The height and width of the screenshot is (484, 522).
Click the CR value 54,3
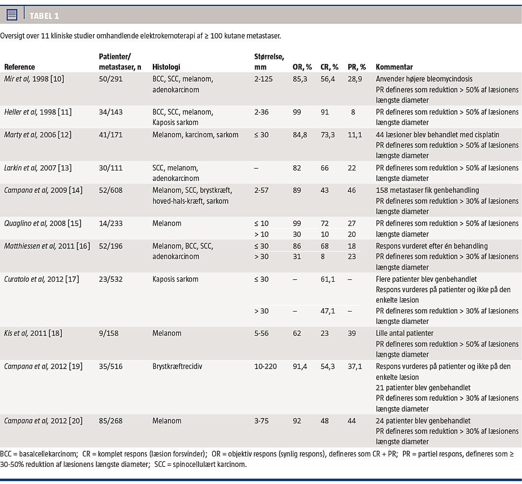tap(328, 366)
